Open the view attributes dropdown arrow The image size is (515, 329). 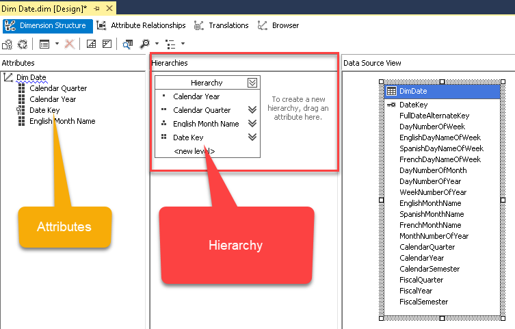(x=56, y=44)
